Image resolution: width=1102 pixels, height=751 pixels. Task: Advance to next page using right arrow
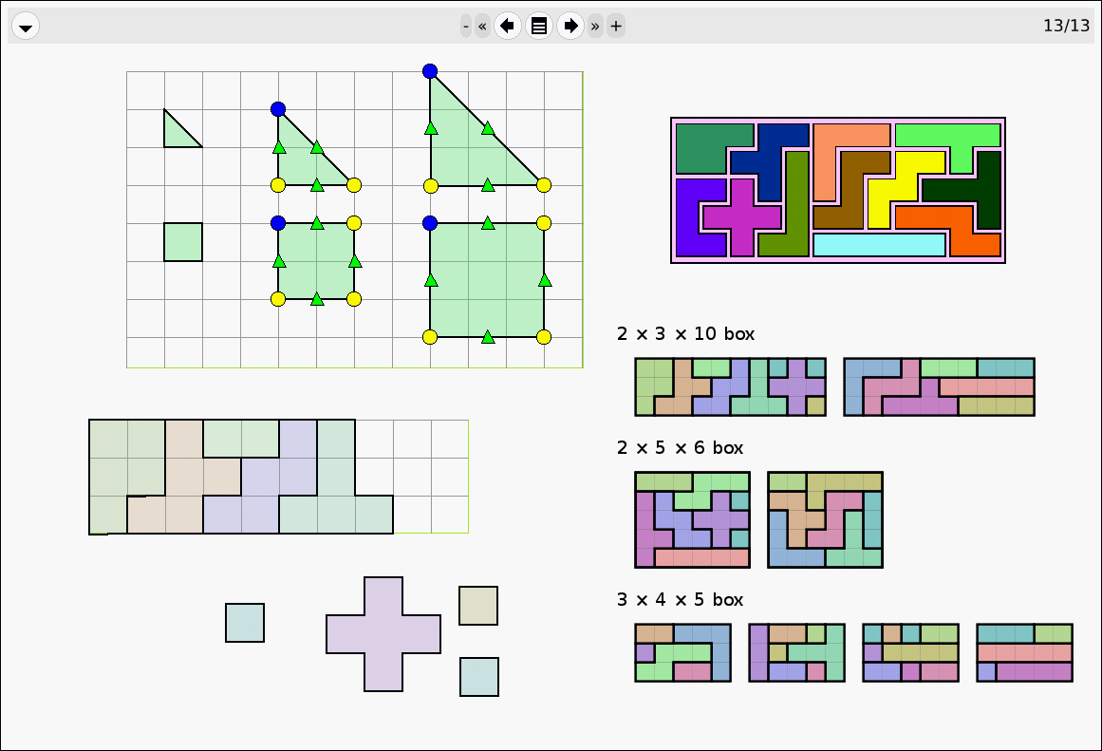570,27
